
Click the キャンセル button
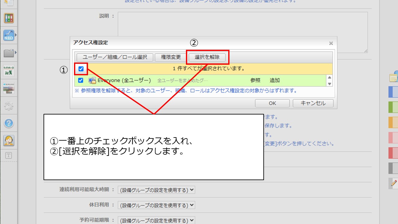[313, 103]
